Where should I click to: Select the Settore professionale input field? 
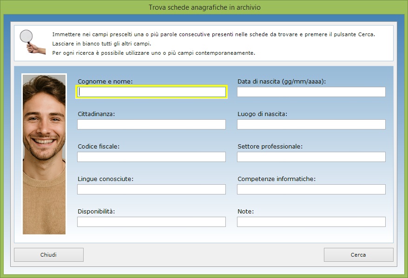(311, 157)
